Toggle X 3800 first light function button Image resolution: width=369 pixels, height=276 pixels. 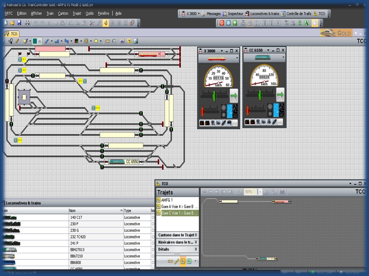[x=202, y=123]
